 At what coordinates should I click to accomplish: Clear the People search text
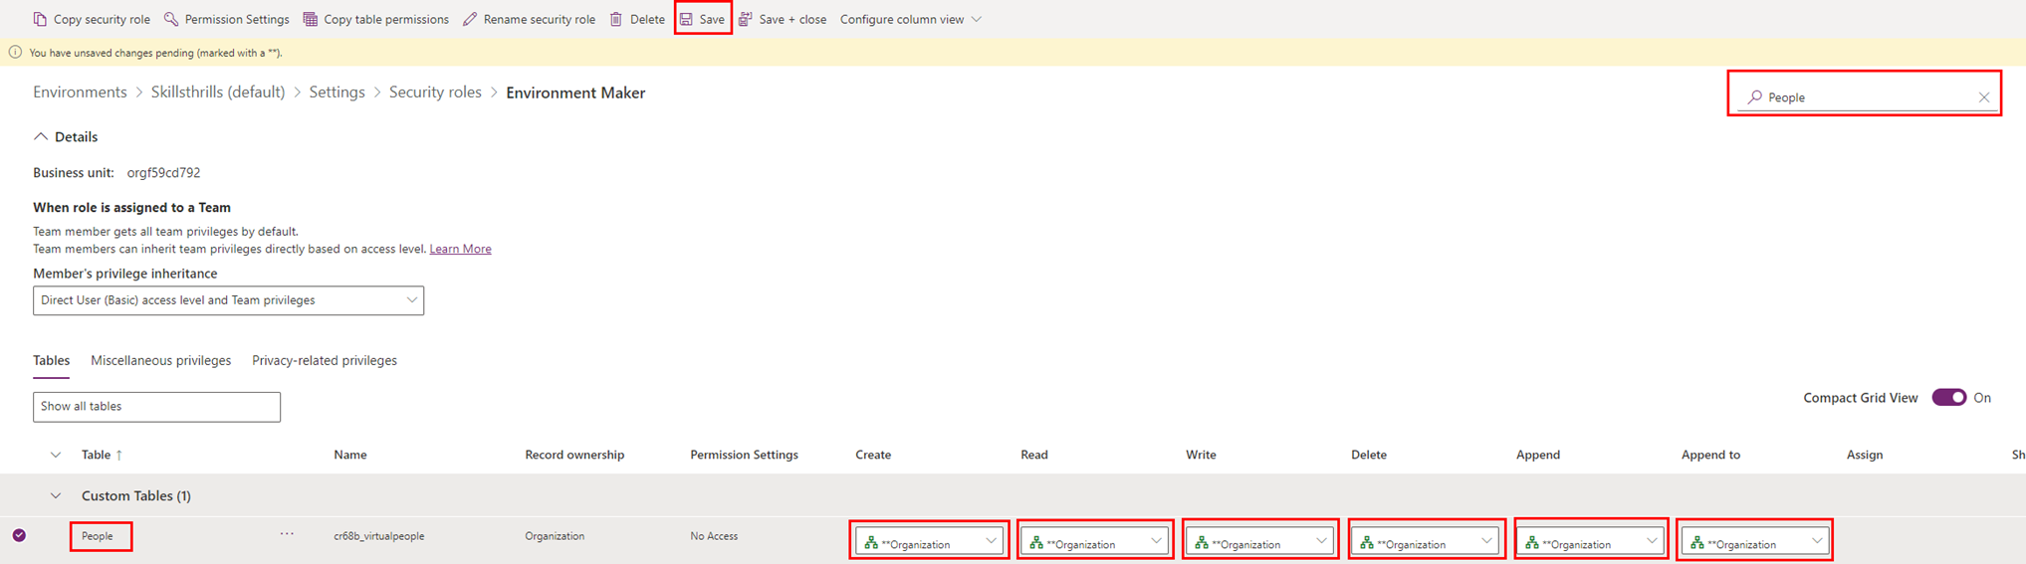1983,97
